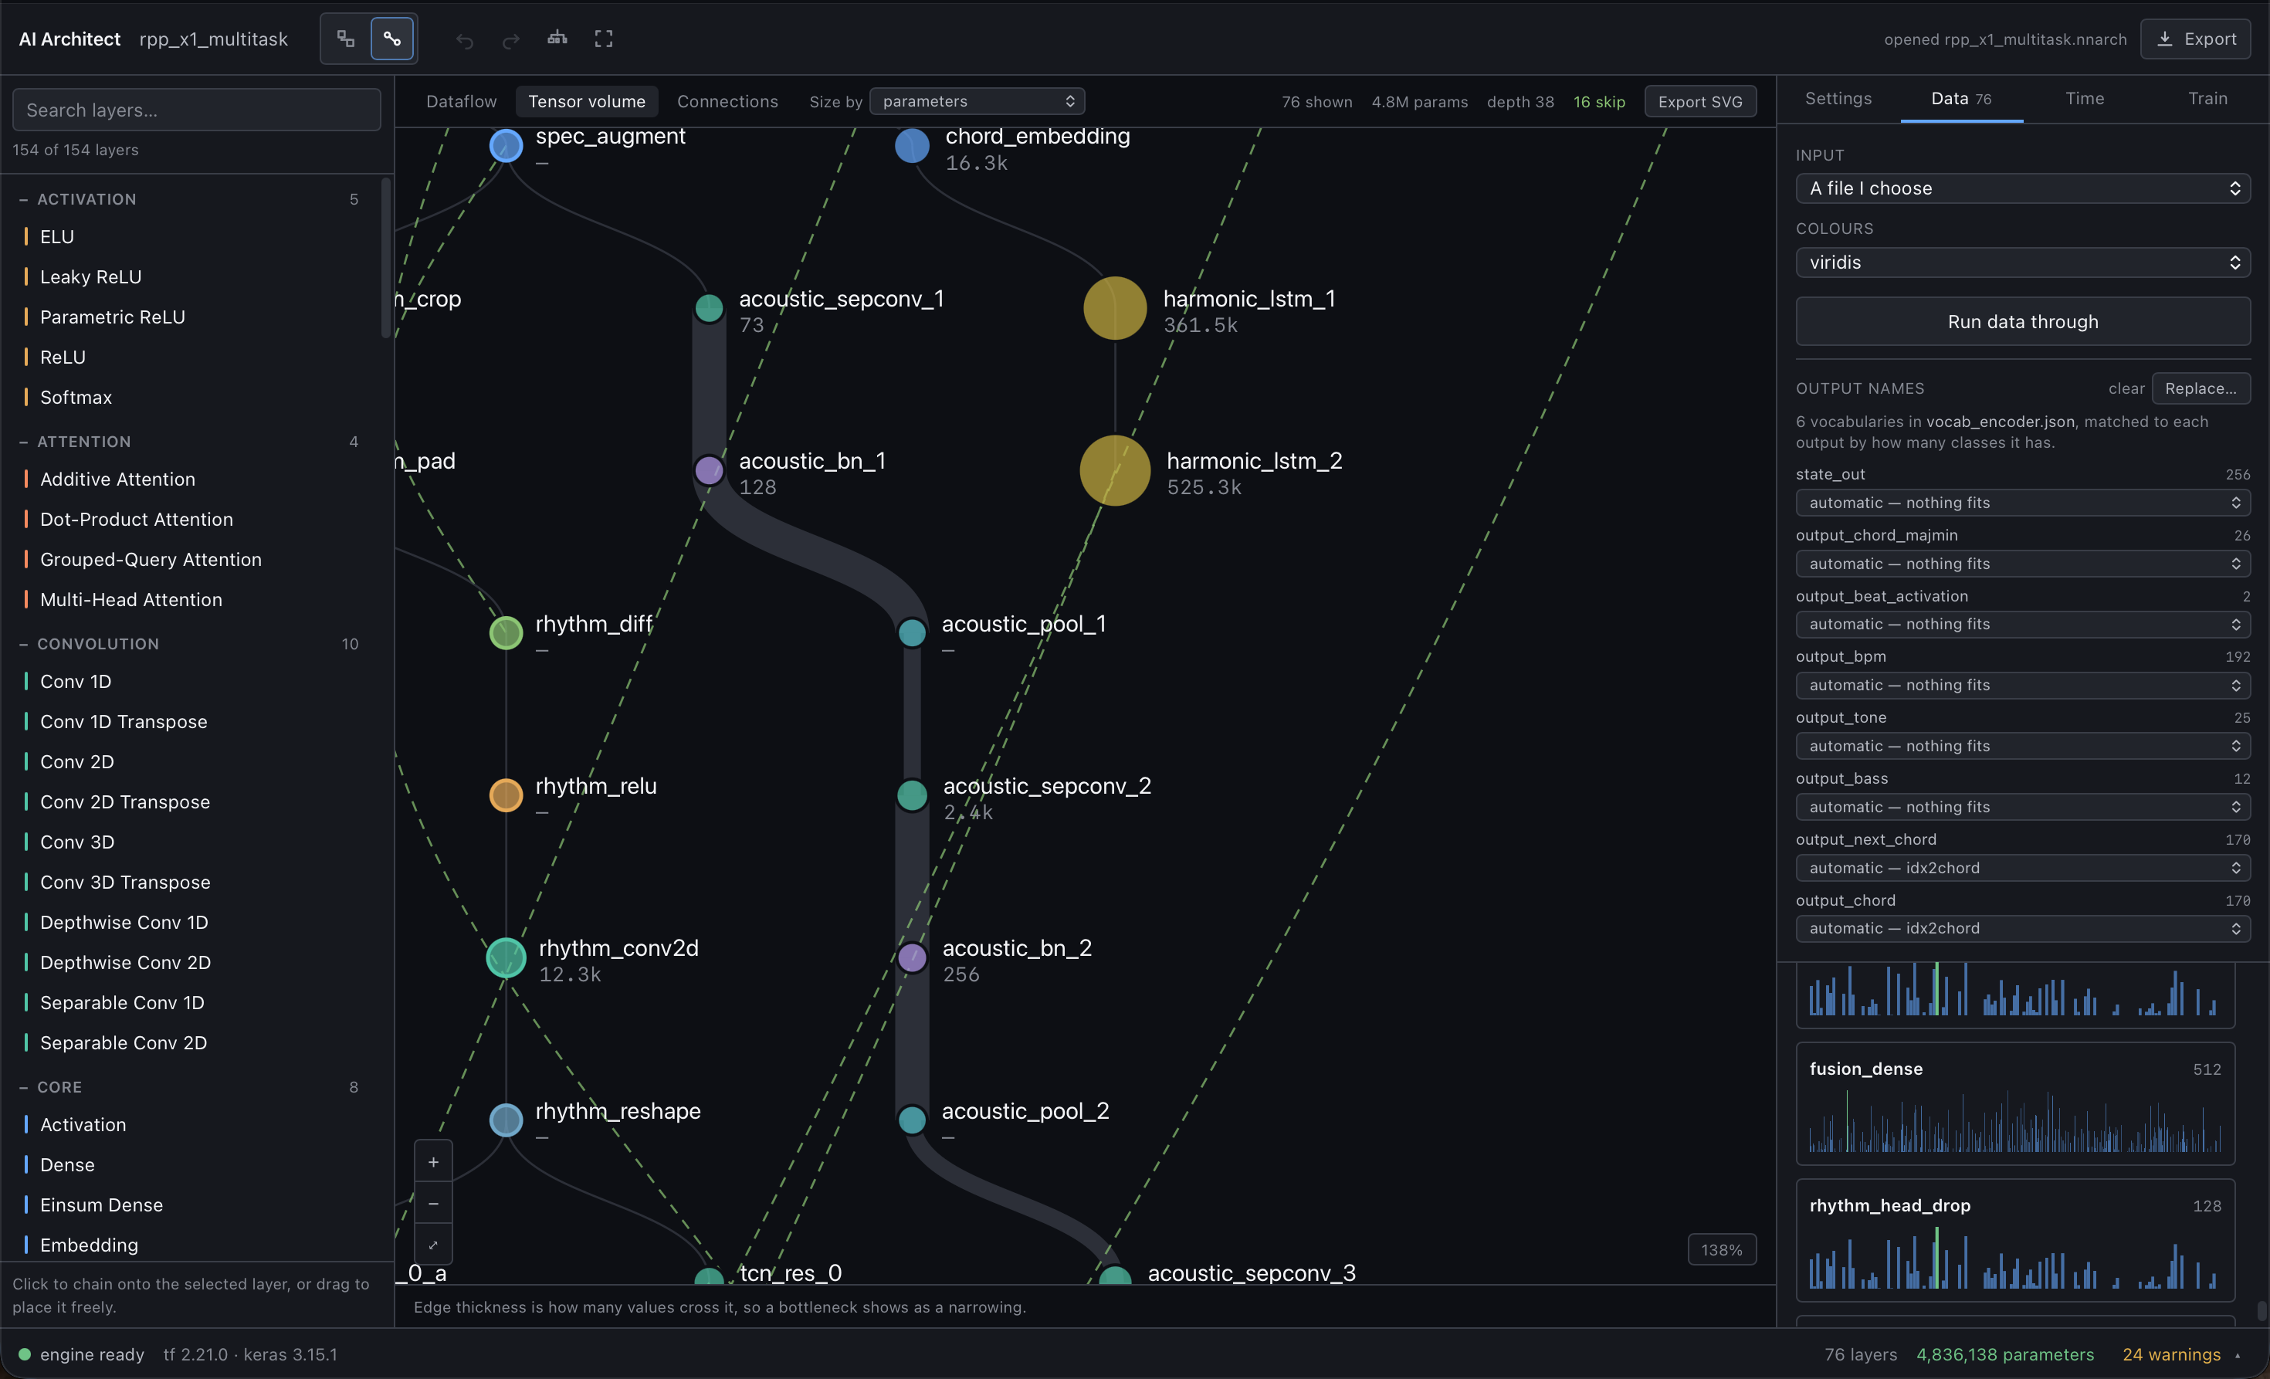Screen dimensions: 2270x1379
Task: Click the Replace... button
Action: point(2201,388)
